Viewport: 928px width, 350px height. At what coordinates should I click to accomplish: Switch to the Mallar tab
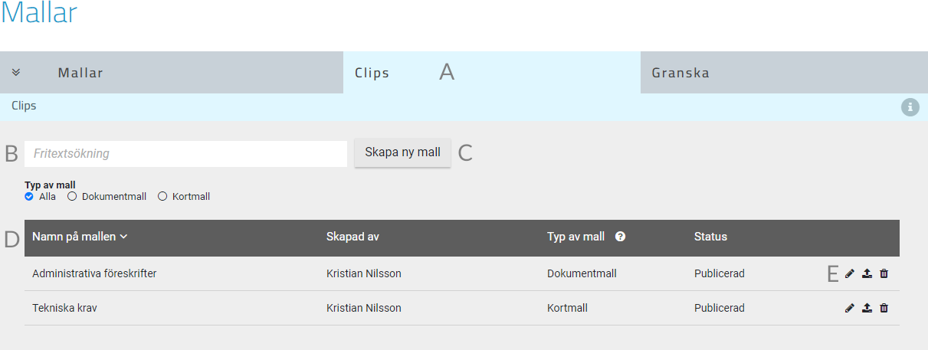pos(80,74)
